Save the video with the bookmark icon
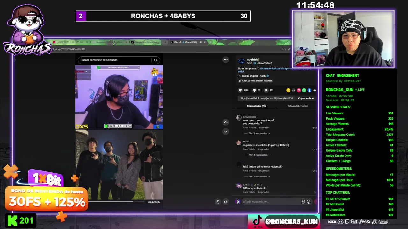 coord(266,90)
